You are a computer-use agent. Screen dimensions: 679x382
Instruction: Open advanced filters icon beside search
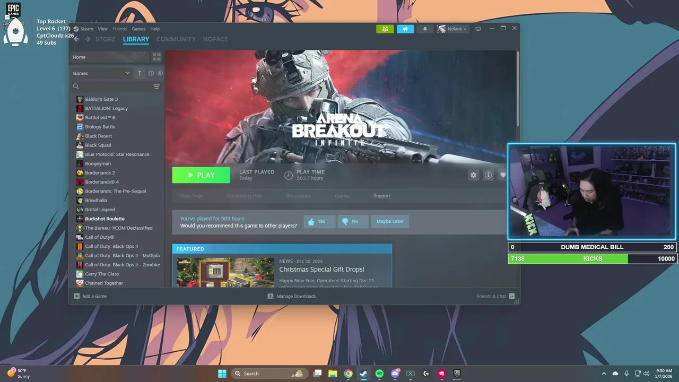(x=156, y=86)
